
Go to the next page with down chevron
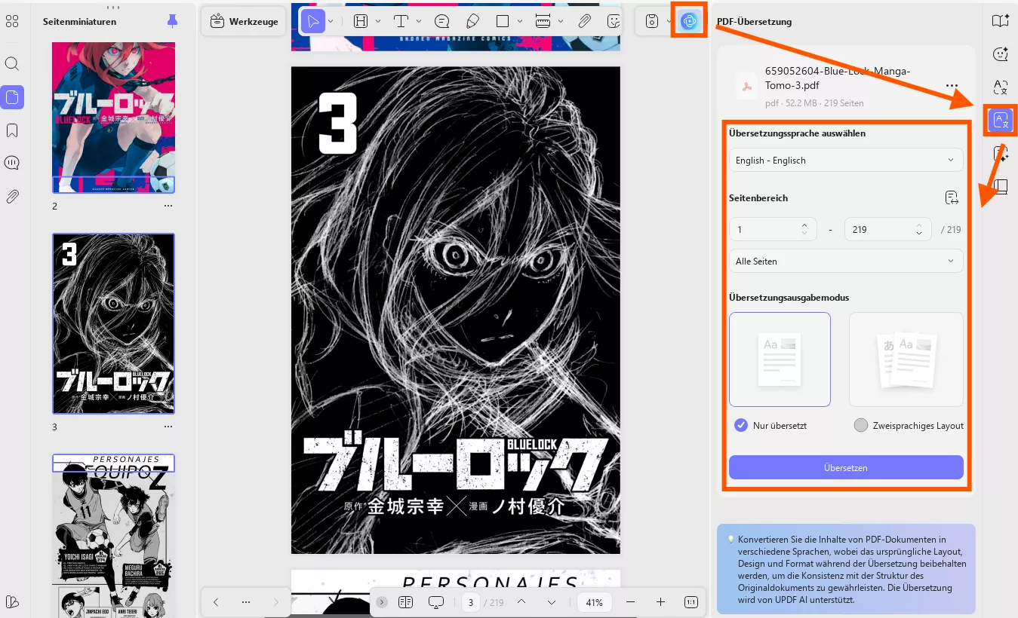pos(552,602)
